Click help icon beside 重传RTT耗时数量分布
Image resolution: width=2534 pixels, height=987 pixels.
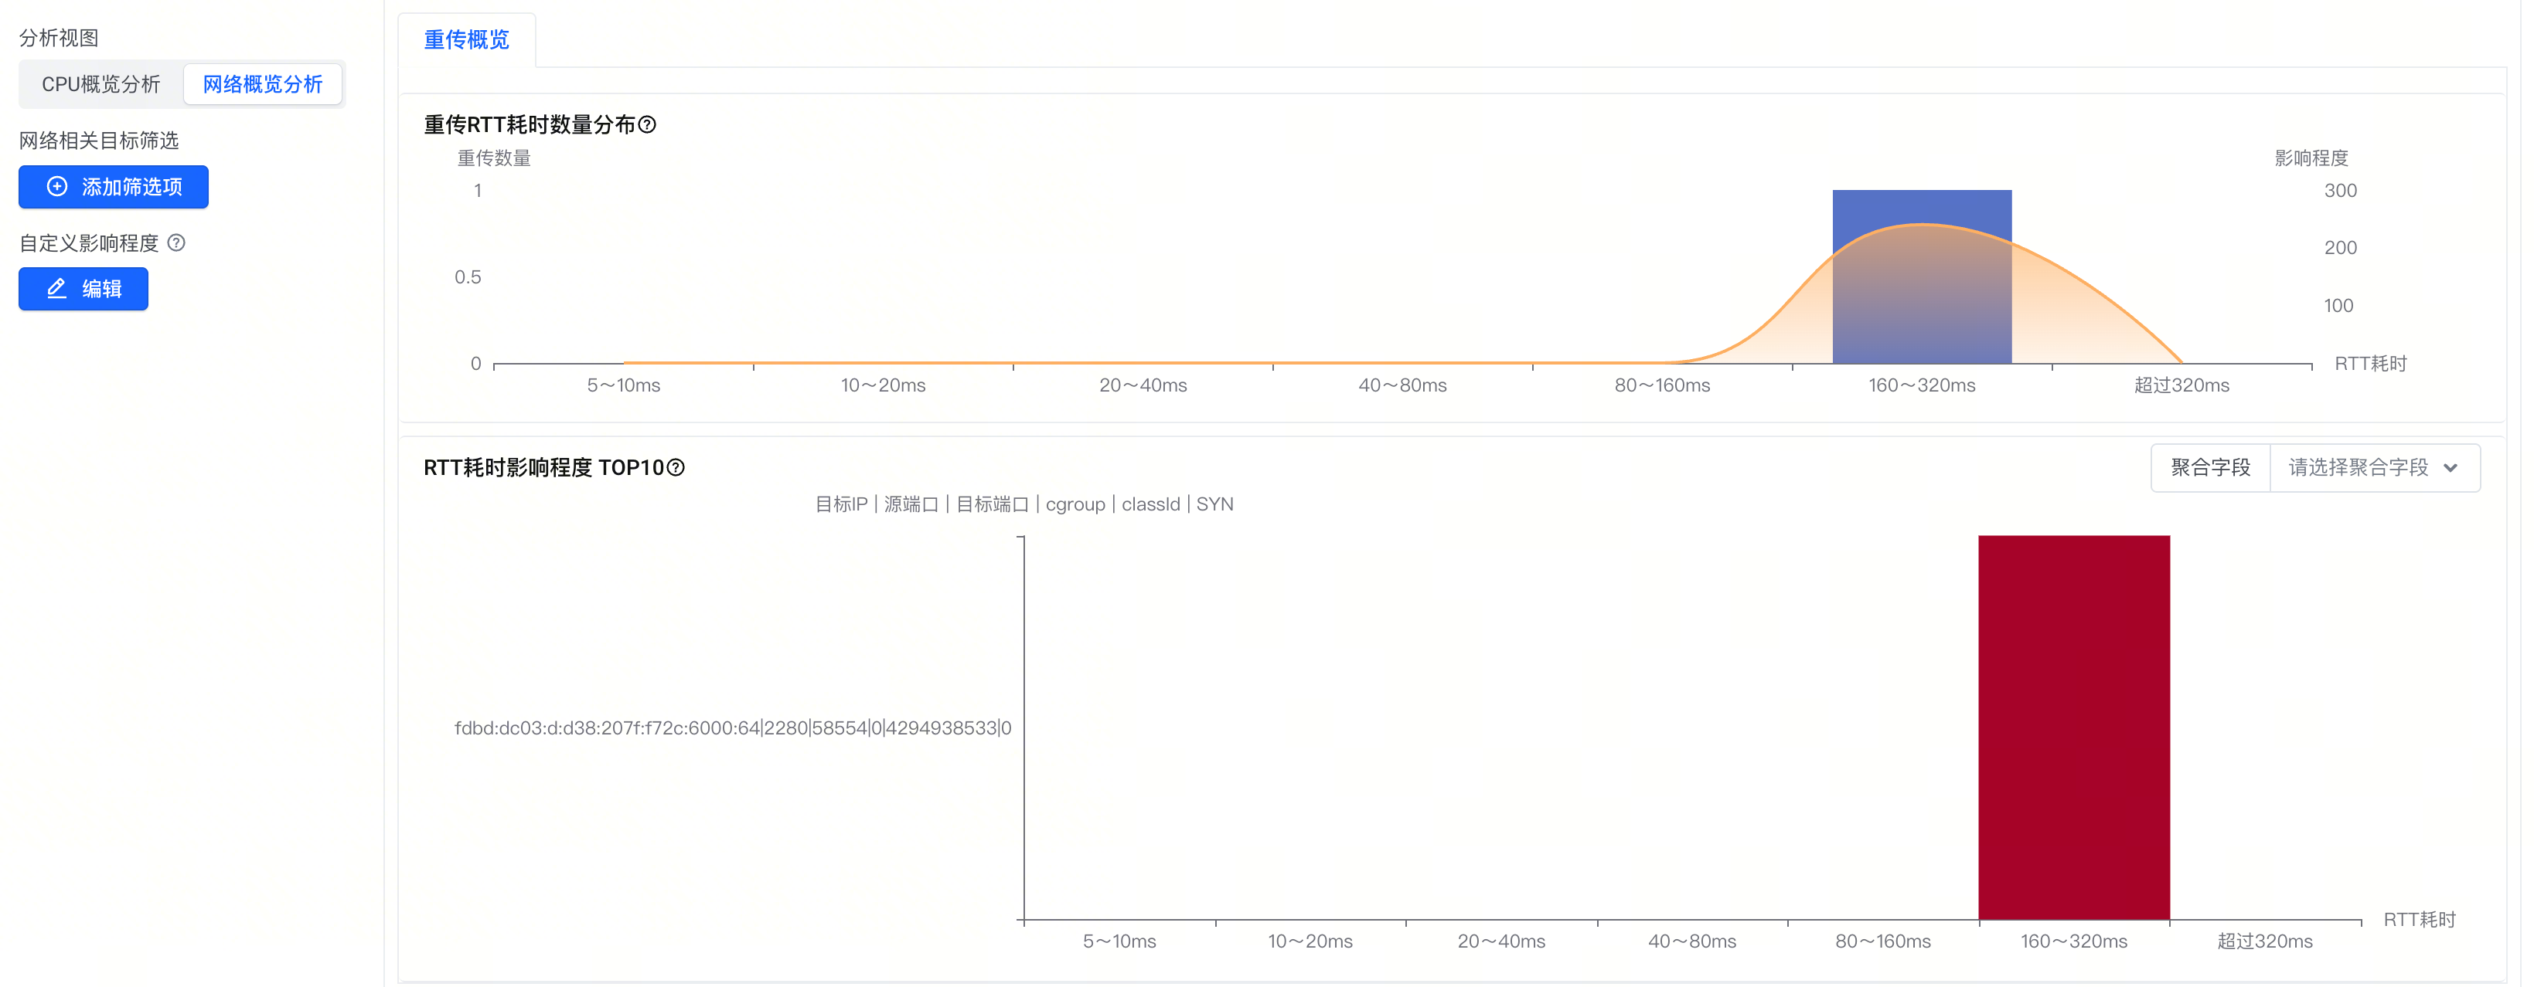[x=647, y=125]
